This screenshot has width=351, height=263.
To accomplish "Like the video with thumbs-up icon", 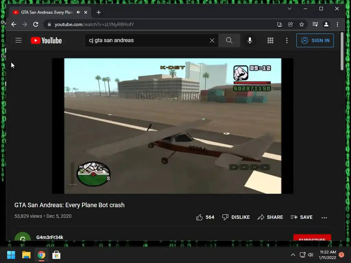I will 199,217.
